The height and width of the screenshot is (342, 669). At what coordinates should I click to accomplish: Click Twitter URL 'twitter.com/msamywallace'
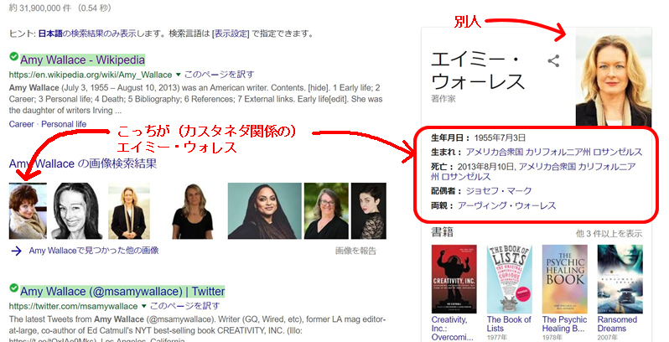click(74, 306)
